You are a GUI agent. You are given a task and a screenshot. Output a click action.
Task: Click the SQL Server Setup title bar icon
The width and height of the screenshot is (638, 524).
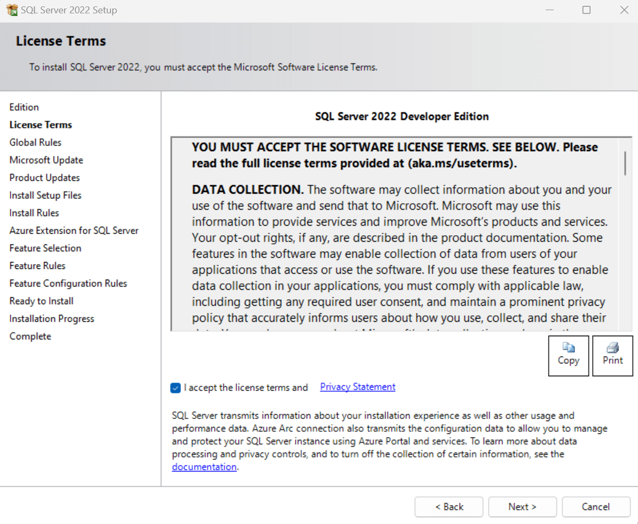pyautogui.click(x=12, y=10)
